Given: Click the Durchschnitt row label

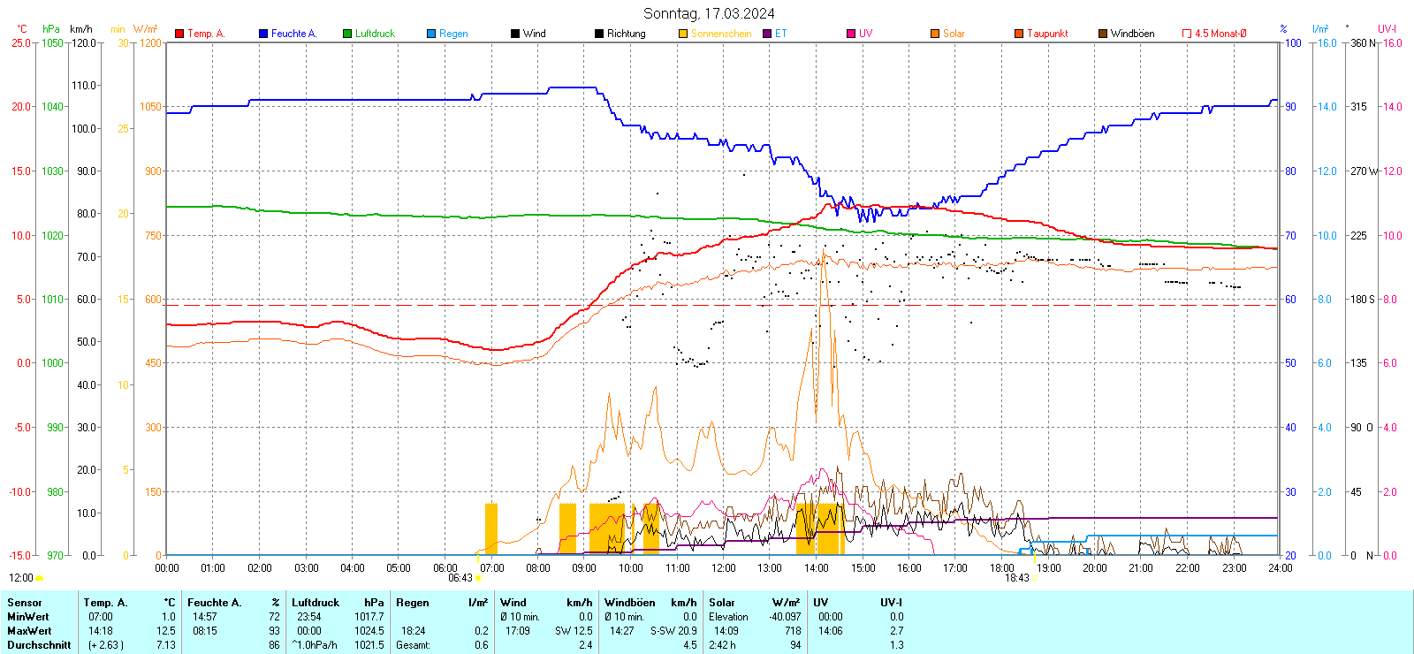Looking at the screenshot, I should click(x=39, y=645).
